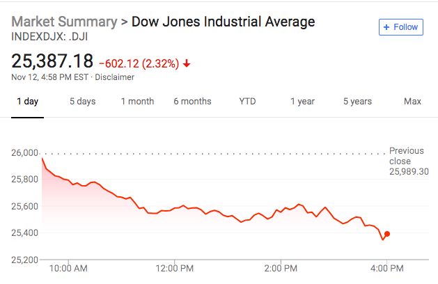Viewport: 438px width, 284px height.
Task: Click the plus icon in Follow button
Action: (x=386, y=27)
